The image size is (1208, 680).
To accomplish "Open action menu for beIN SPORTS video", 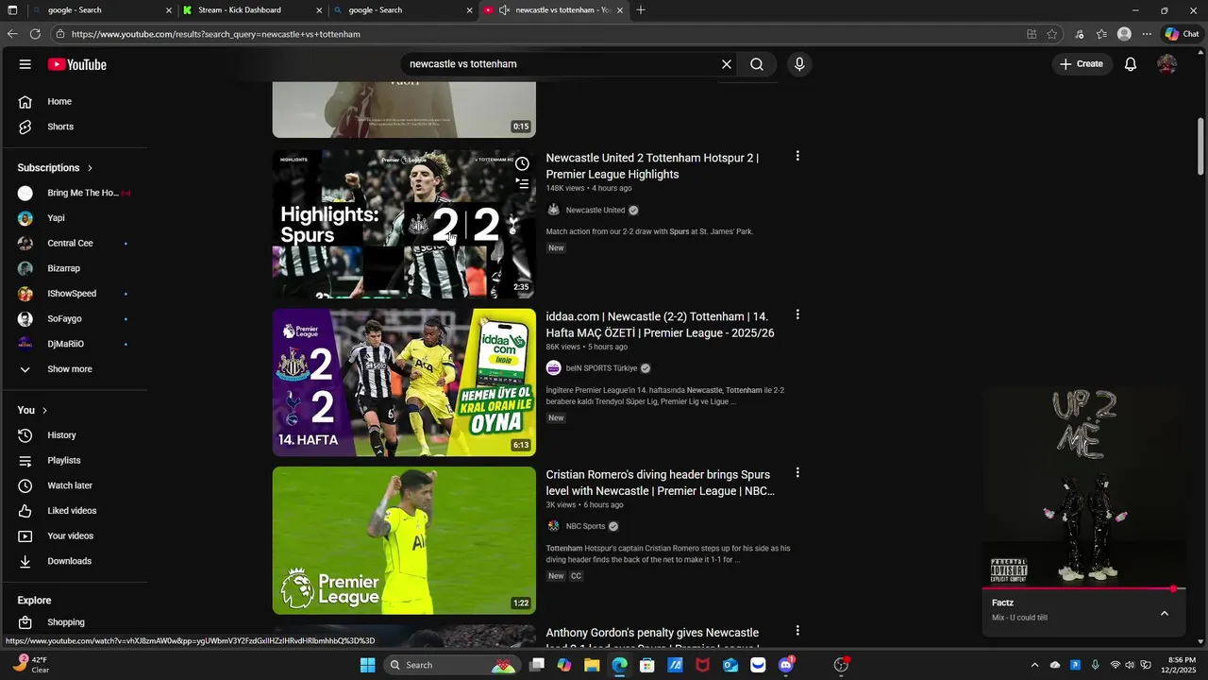I will click(797, 314).
